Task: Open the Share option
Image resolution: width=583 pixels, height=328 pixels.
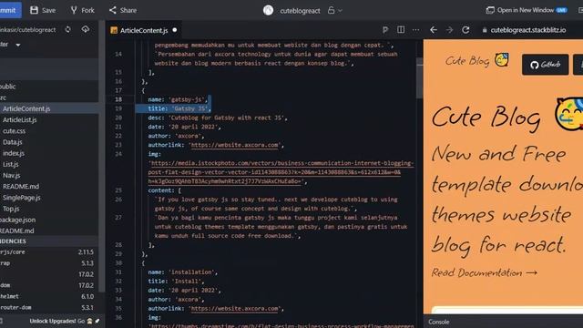Action: click(123, 10)
